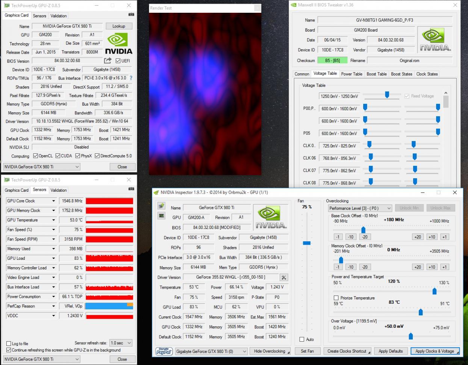This screenshot has height=365, width=468.
Task: Click Apply Clocks & Voltage button
Action: pos(435,351)
